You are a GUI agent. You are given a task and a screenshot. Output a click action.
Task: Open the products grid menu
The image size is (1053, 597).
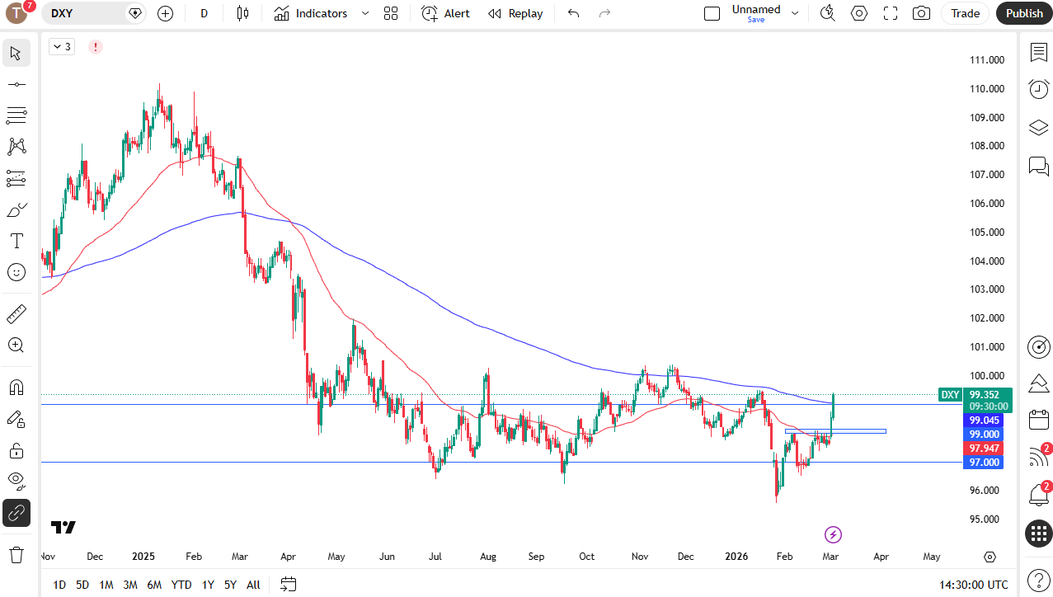pos(1038,534)
